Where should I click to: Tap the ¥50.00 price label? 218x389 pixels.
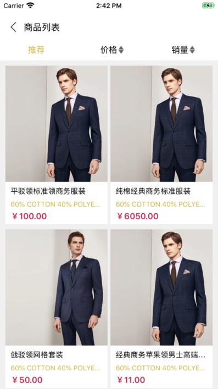[x=27, y=380]
